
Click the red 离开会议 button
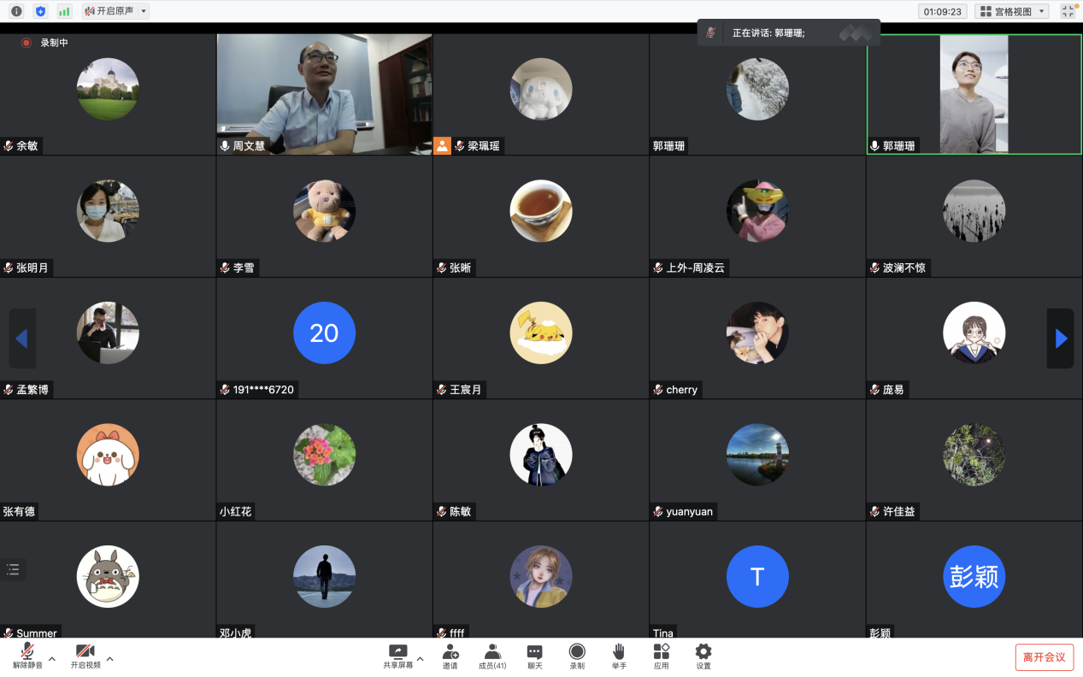coord(1044,656)
